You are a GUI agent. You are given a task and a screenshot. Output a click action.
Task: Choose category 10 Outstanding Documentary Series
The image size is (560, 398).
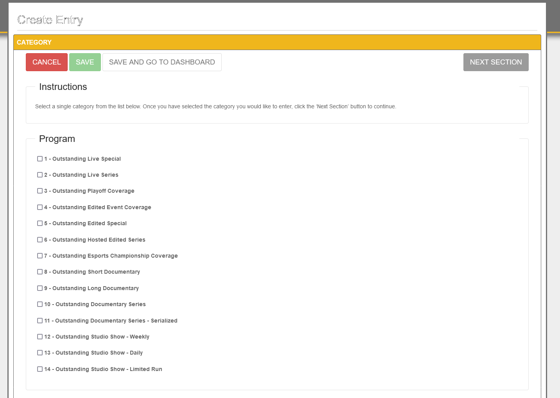click(40, 304)
